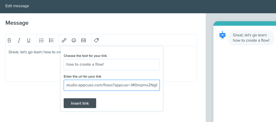Click the preview chat bubble message
Image resolution: width=276 pixels, height=122 pixels.
(x=251, y=38)
